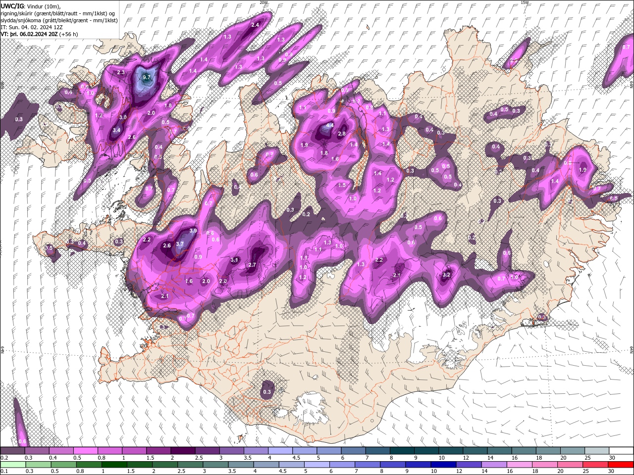Select the 2.4 value label on the map

click(256, 25)
